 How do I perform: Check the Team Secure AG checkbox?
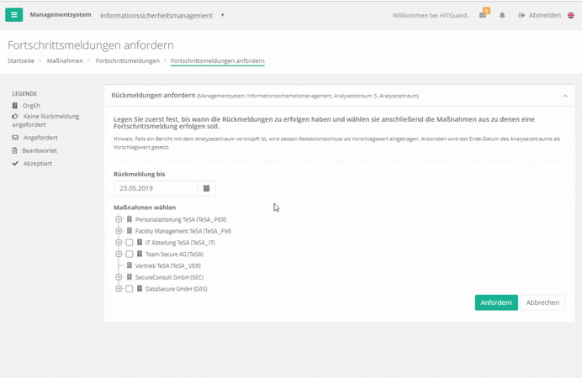130,255
